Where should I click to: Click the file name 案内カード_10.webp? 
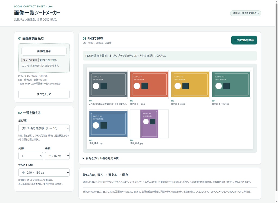pos(220,104)
